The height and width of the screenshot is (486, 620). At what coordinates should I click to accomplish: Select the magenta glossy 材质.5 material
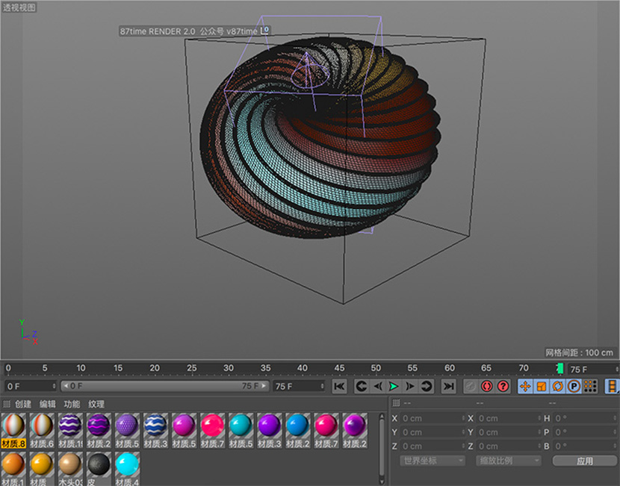pyautogui.click(x=185, y=430)
